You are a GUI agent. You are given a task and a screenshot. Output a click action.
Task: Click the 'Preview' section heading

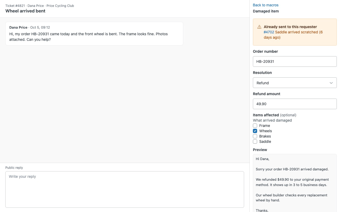[x=260, y=150]
